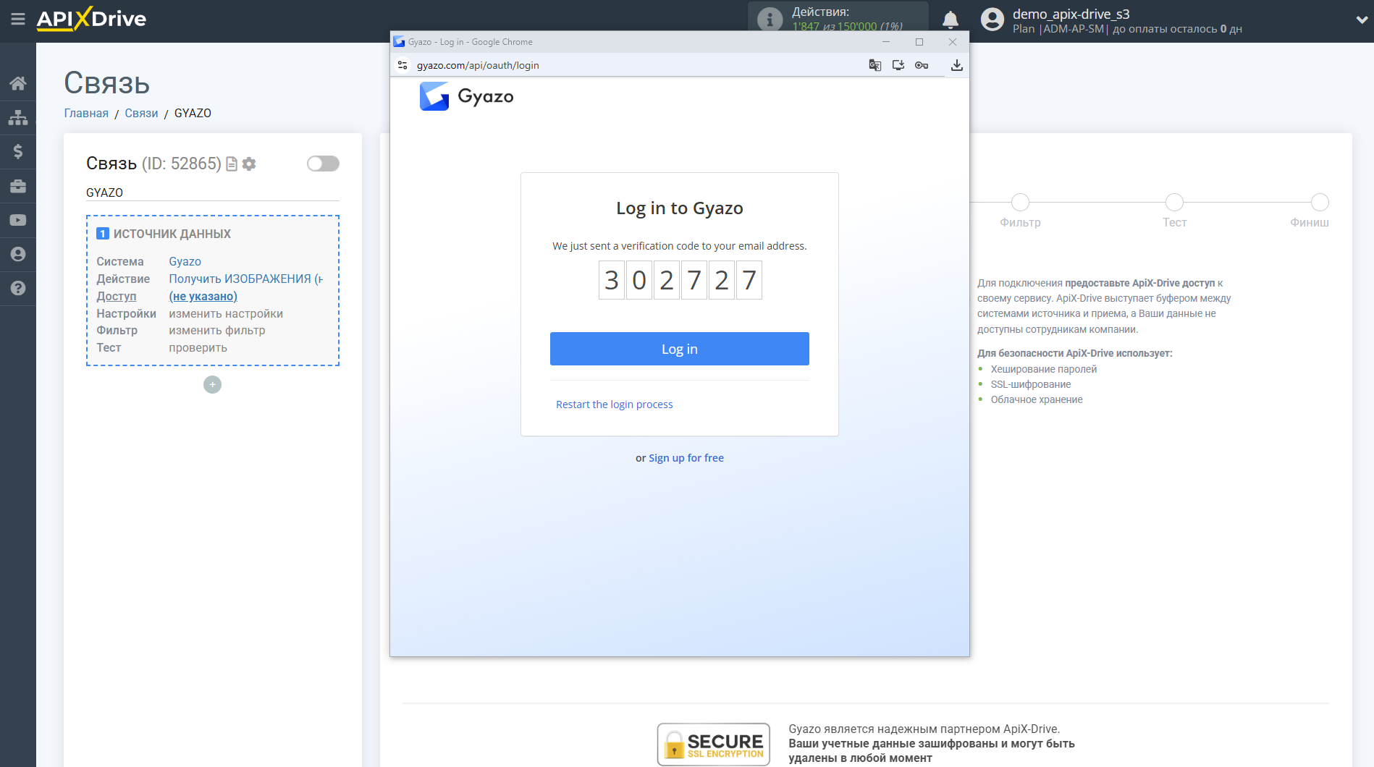The image size is (1374, 767).
Task: Click the notification bell
Action: point(951,19)
